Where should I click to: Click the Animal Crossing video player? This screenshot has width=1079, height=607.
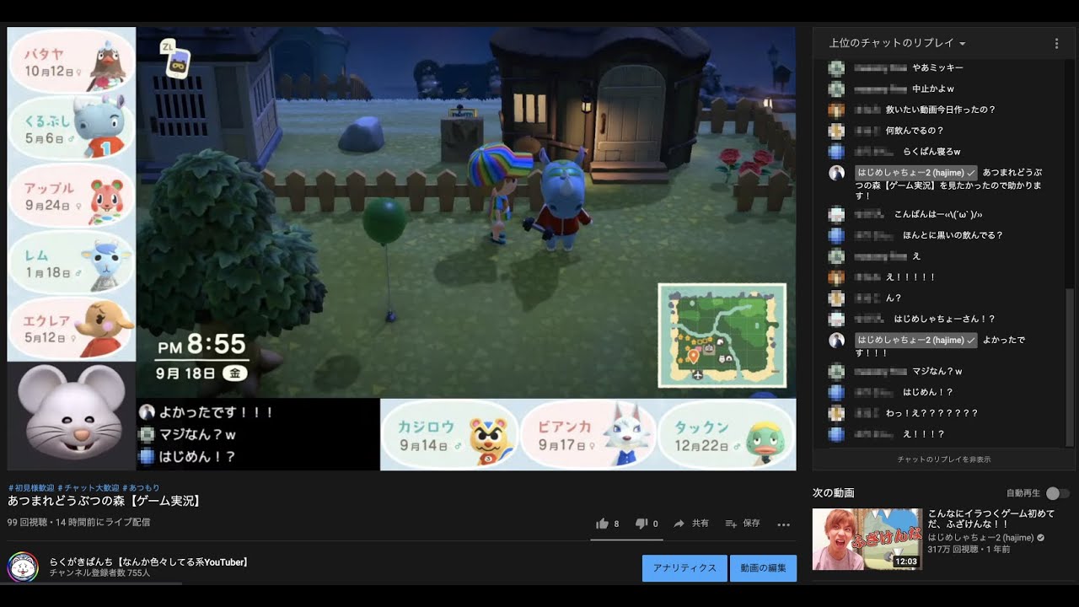tap(401, 249)
